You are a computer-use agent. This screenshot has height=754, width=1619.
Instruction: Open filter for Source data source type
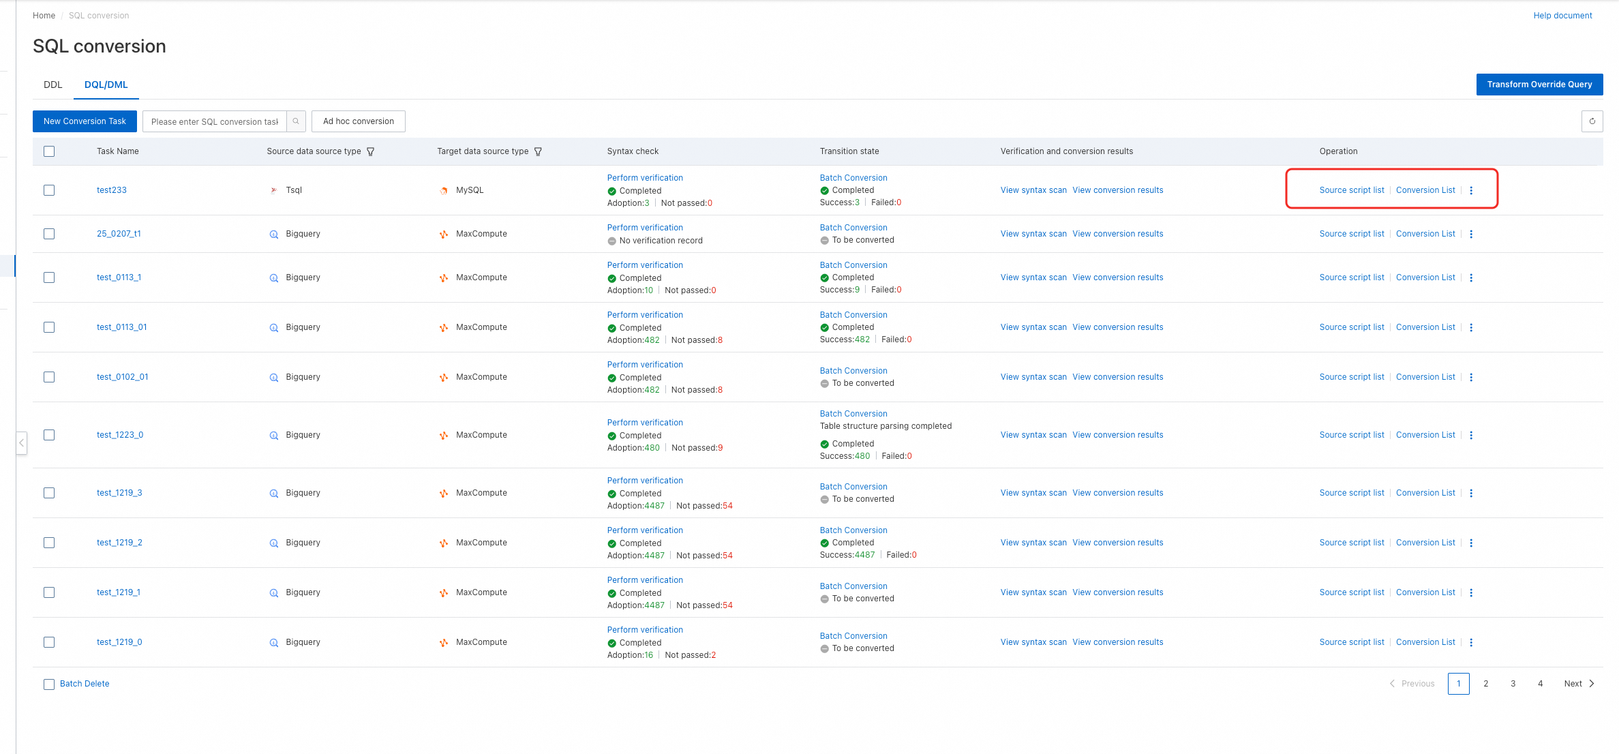pyautogui.click(x=371, y=151)
